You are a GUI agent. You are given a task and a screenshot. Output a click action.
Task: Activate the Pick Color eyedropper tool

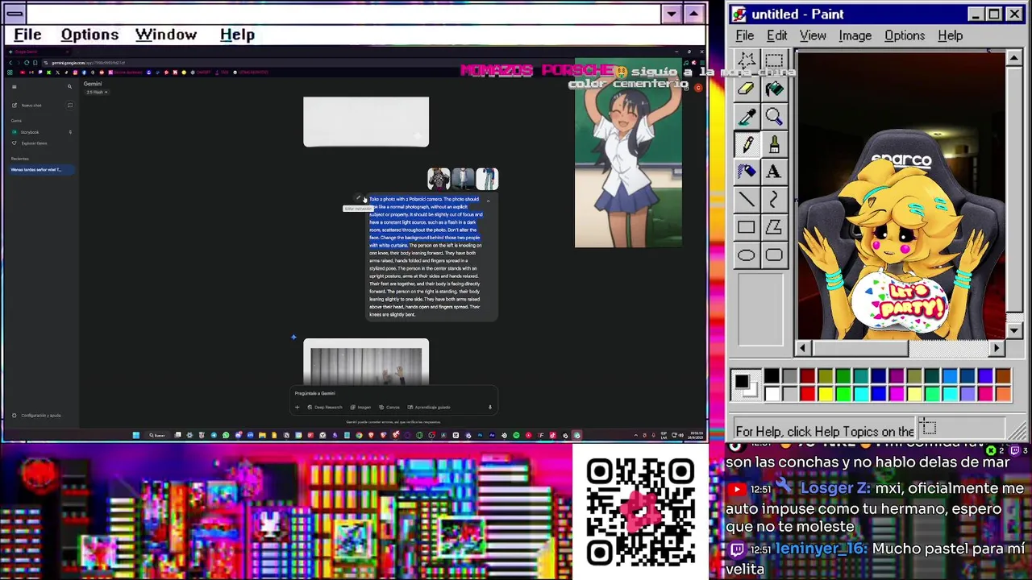(747, 117)
